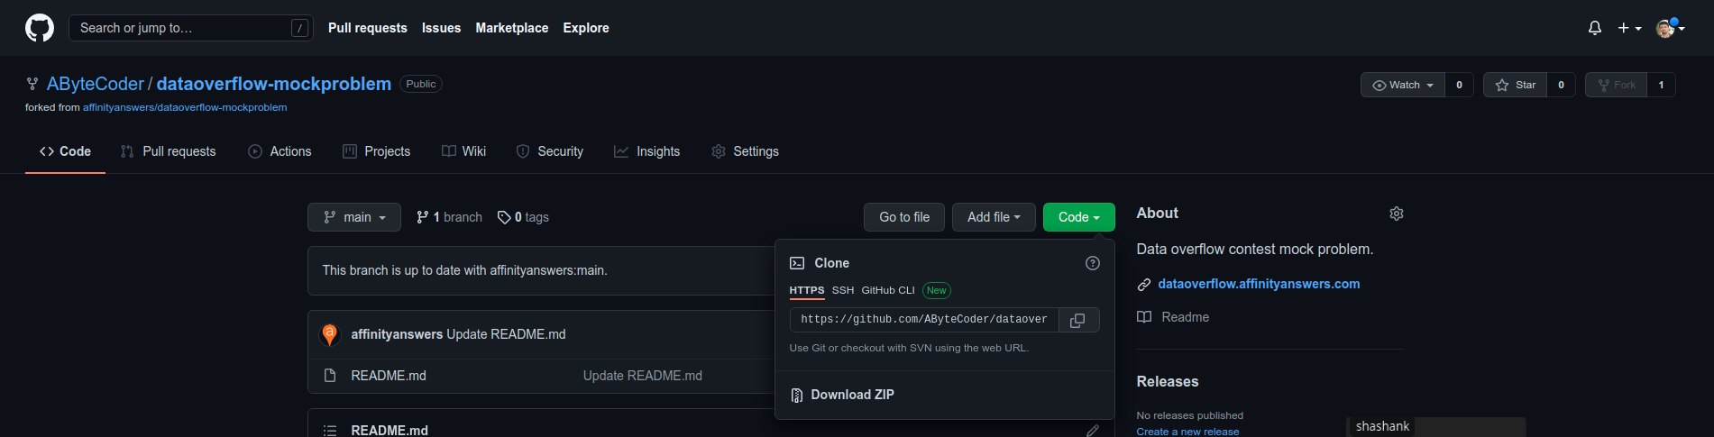
Task: Open README.md row's commit message link
Action: point(643,376)
